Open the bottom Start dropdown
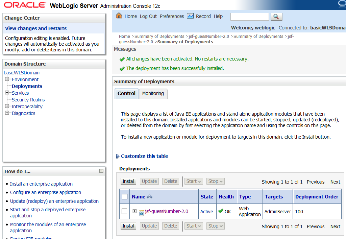 [x=194, y=226]
